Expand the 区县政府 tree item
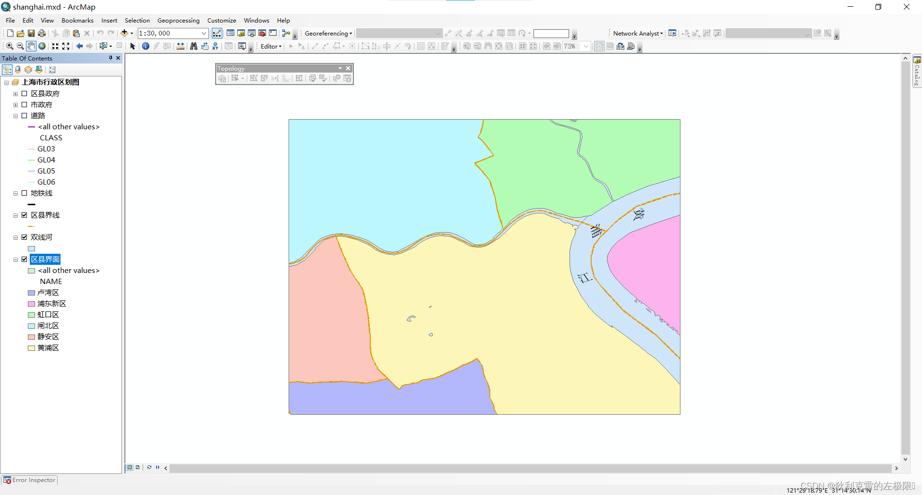This screenshot has height=495, width=922. click(15, 93)
